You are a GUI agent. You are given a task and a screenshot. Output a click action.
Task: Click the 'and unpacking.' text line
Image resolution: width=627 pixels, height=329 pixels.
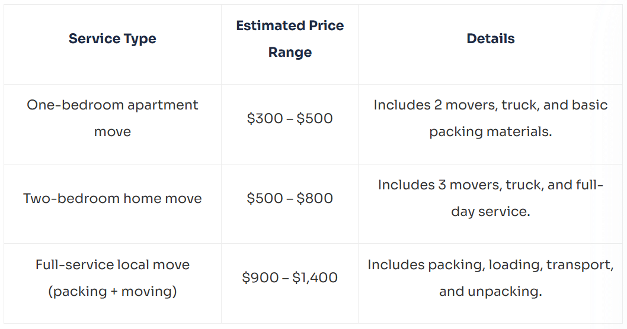pyautogui.click(x=491, y=292)
